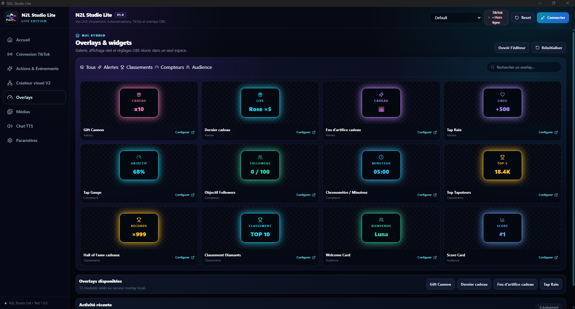The image size is (575, 309).
Task: Select the Audience category tab
Action: (x=199, y=67)
